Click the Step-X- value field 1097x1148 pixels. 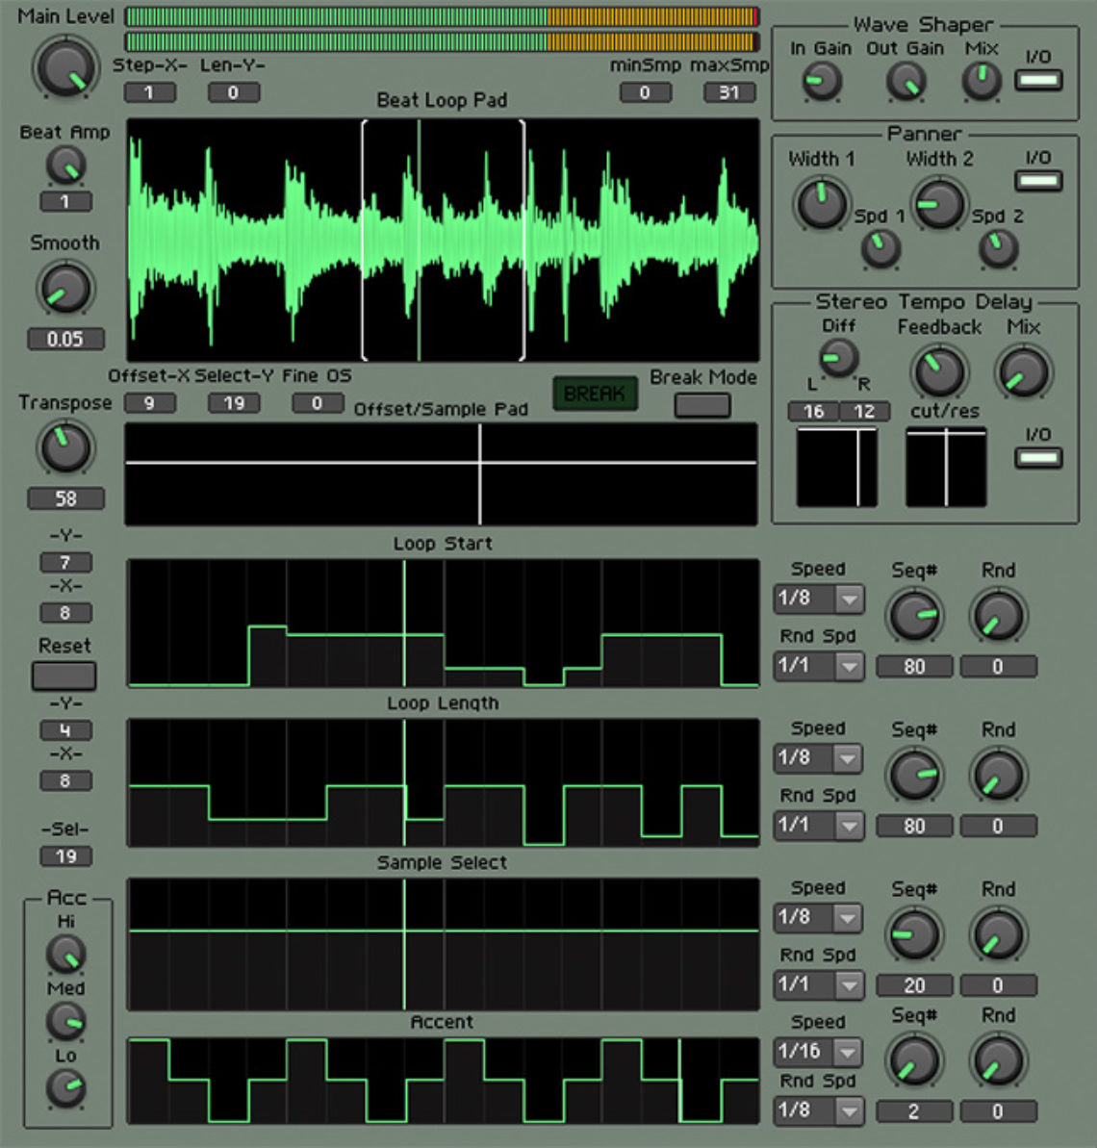[x=149, y=93]
